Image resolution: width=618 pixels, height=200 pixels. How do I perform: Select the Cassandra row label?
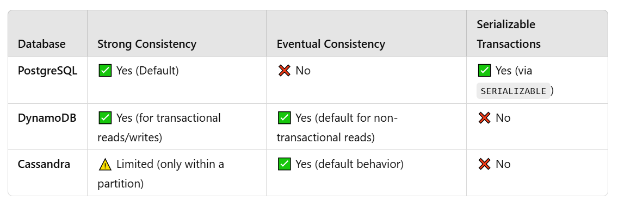[x=44, y=164]
